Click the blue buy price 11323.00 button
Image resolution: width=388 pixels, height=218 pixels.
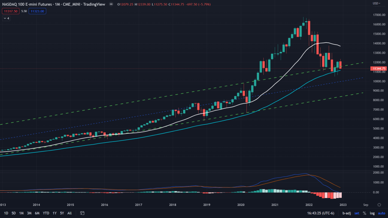[x=38, y=11]
